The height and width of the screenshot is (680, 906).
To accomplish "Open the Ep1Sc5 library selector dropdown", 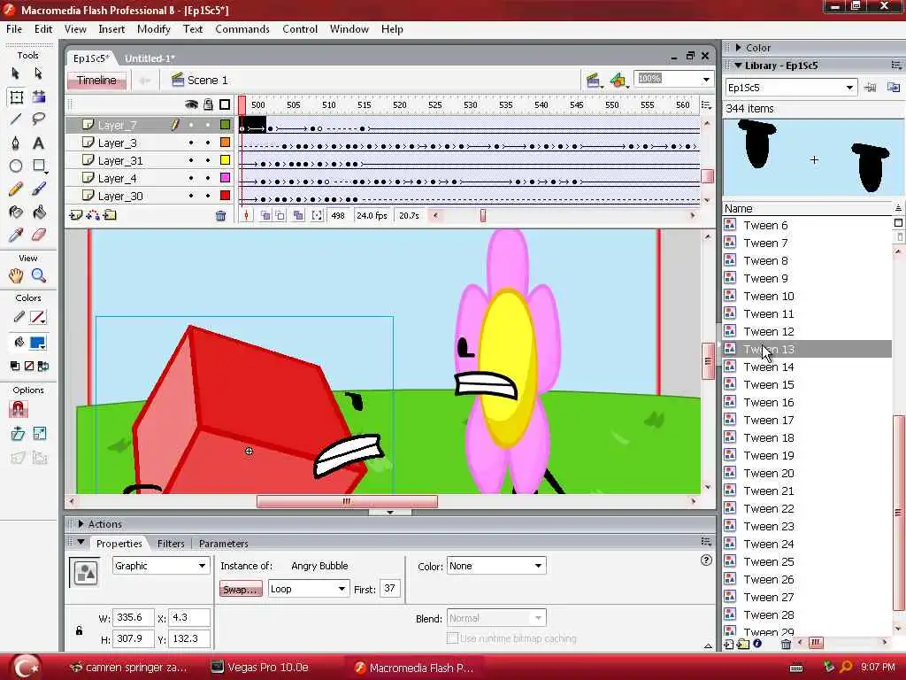I will (849, 88).
